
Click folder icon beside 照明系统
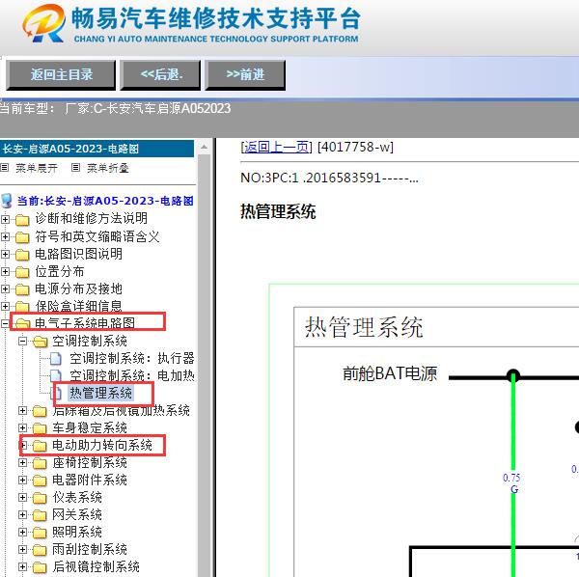pos(40,533)
